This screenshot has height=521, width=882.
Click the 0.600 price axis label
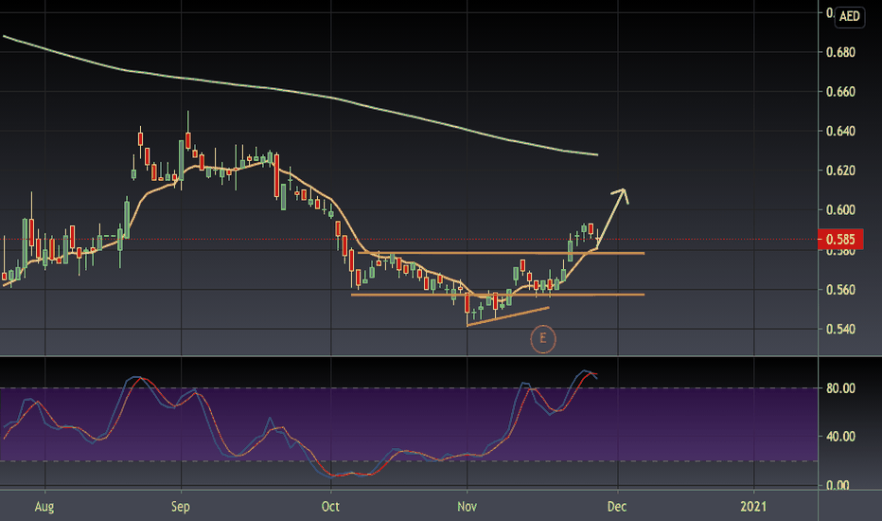840,210
